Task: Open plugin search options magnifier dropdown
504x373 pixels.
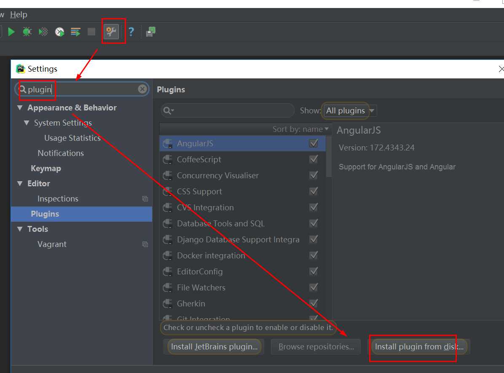Action: [169, 110]
